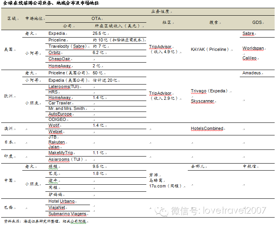This screenshot has width=275, height=225.
Task: Click the Wotif company cell
Action: coord(54,125)
